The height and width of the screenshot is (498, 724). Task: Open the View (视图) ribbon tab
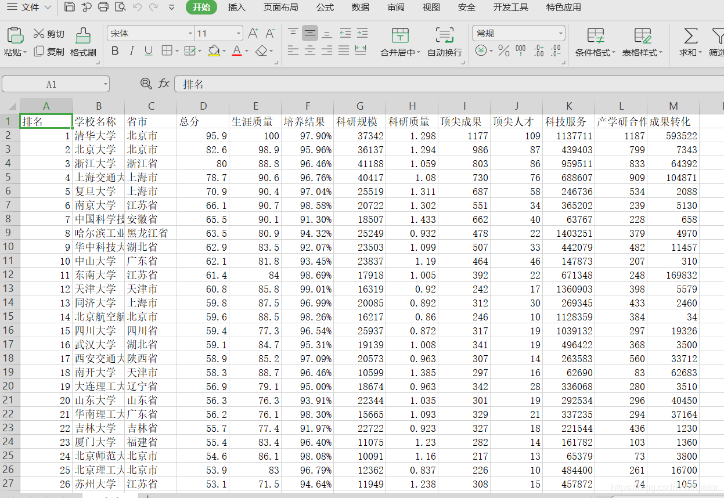point(431,8)
